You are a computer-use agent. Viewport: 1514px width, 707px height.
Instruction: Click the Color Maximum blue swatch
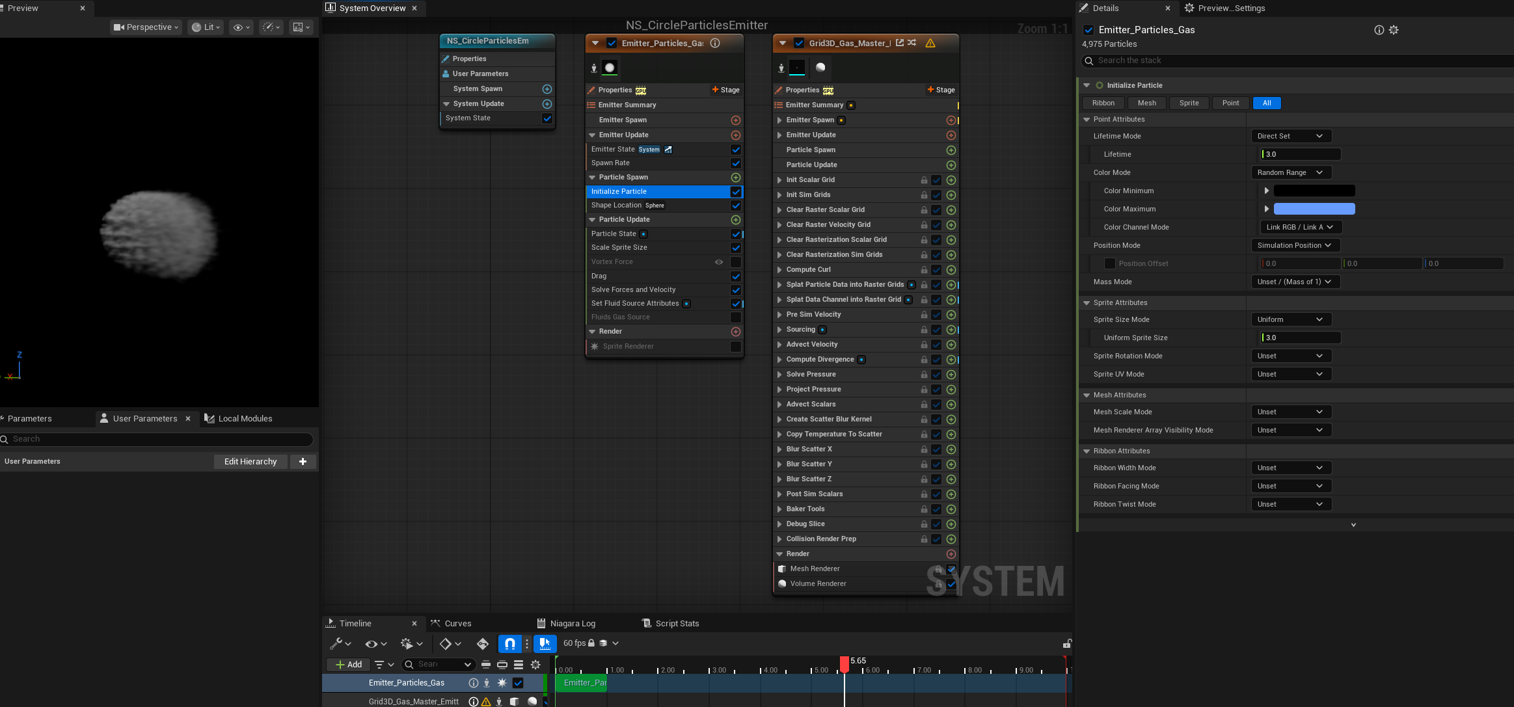[x=1314, y=209]
